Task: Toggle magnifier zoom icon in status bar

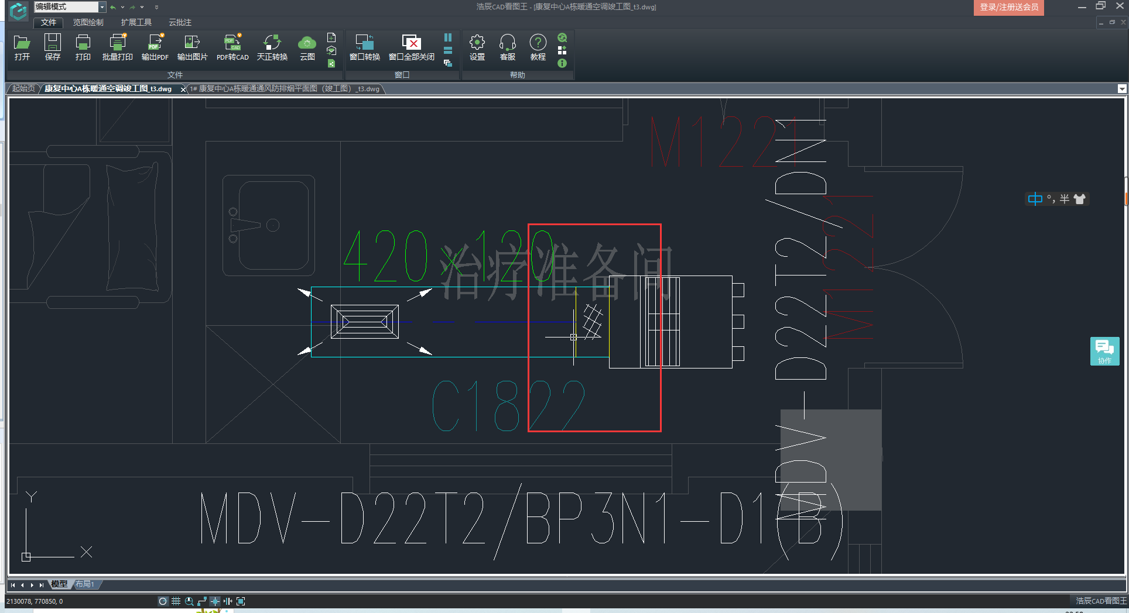Action: [x=189, y=601]
